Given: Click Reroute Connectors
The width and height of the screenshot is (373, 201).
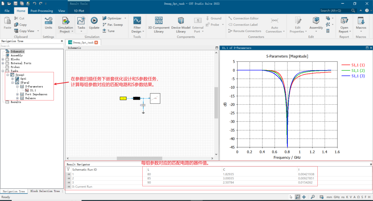Looking at the screenshot, I should coord(245,31).
